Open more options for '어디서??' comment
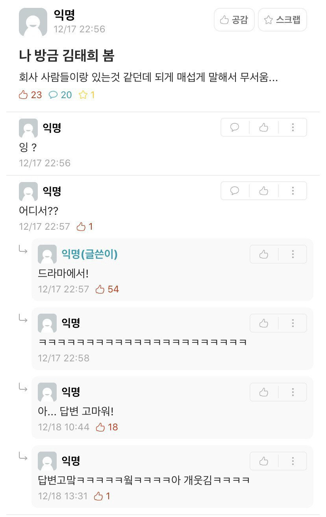326x517 pixels. 293,191
